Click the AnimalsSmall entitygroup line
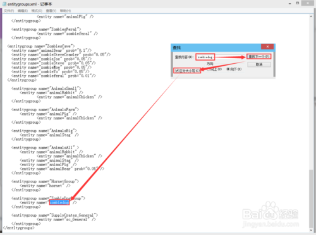Viewport: 316px width, 235px height. (46, 88)
